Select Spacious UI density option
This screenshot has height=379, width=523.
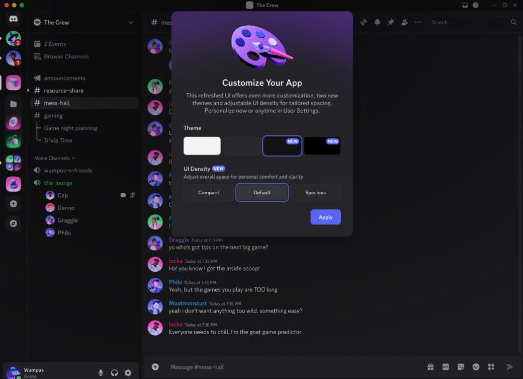(x=315, y=193)
